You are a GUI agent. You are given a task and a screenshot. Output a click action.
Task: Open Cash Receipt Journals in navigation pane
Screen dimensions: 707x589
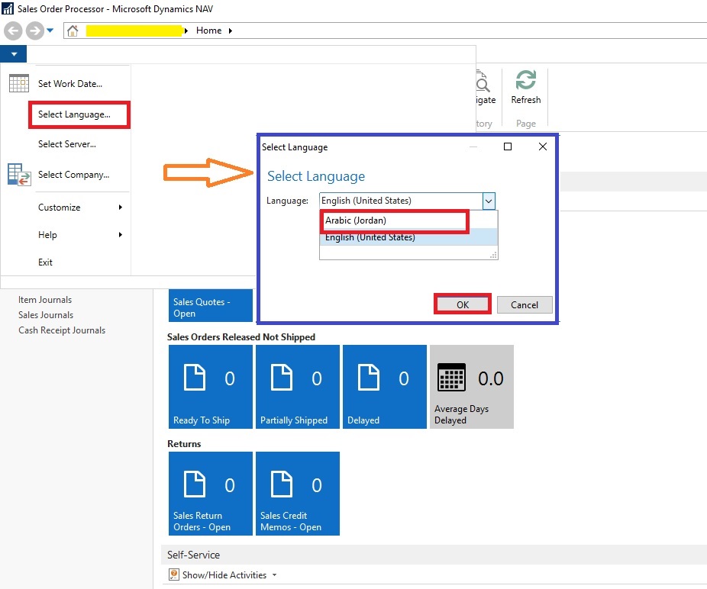62,330
